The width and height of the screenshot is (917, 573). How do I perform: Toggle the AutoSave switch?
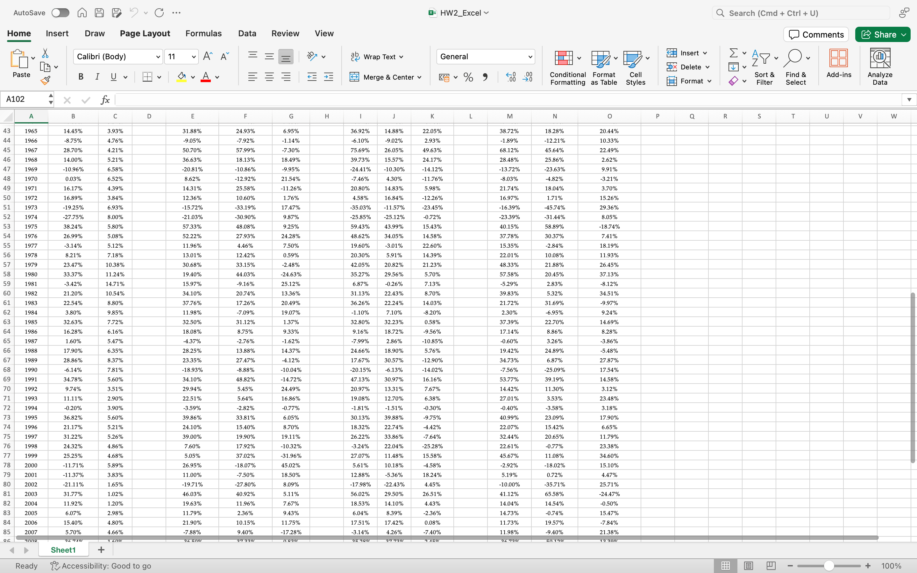(60, 13)
